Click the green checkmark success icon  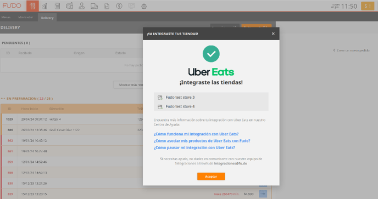211,54
